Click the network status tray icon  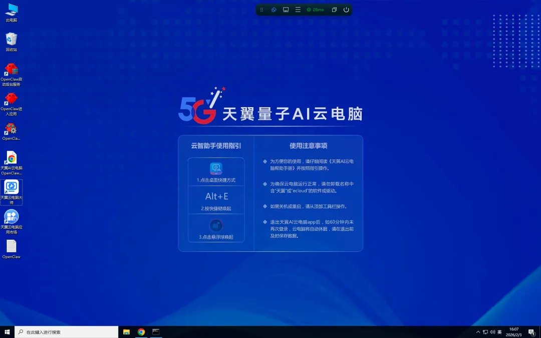[485, 332]
